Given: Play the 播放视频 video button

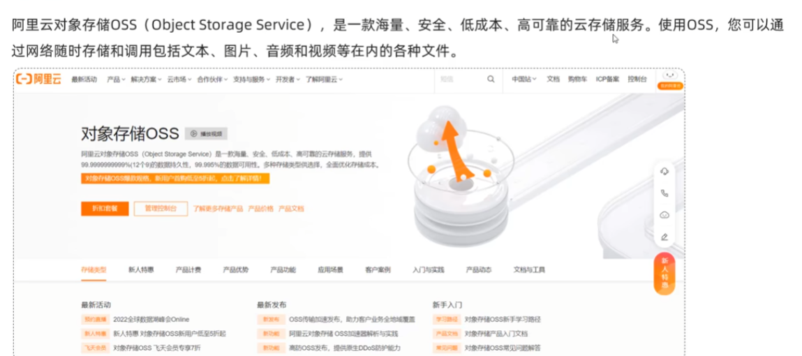Looking at the screenshot, I should [206, 133].
